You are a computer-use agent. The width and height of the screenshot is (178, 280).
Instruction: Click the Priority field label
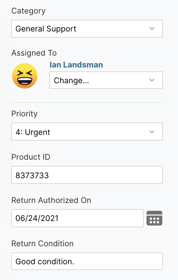pos(24,114)
